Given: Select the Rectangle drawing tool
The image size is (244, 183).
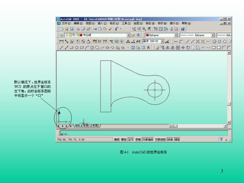Looking at the screenshot, I should coord(81,47).
